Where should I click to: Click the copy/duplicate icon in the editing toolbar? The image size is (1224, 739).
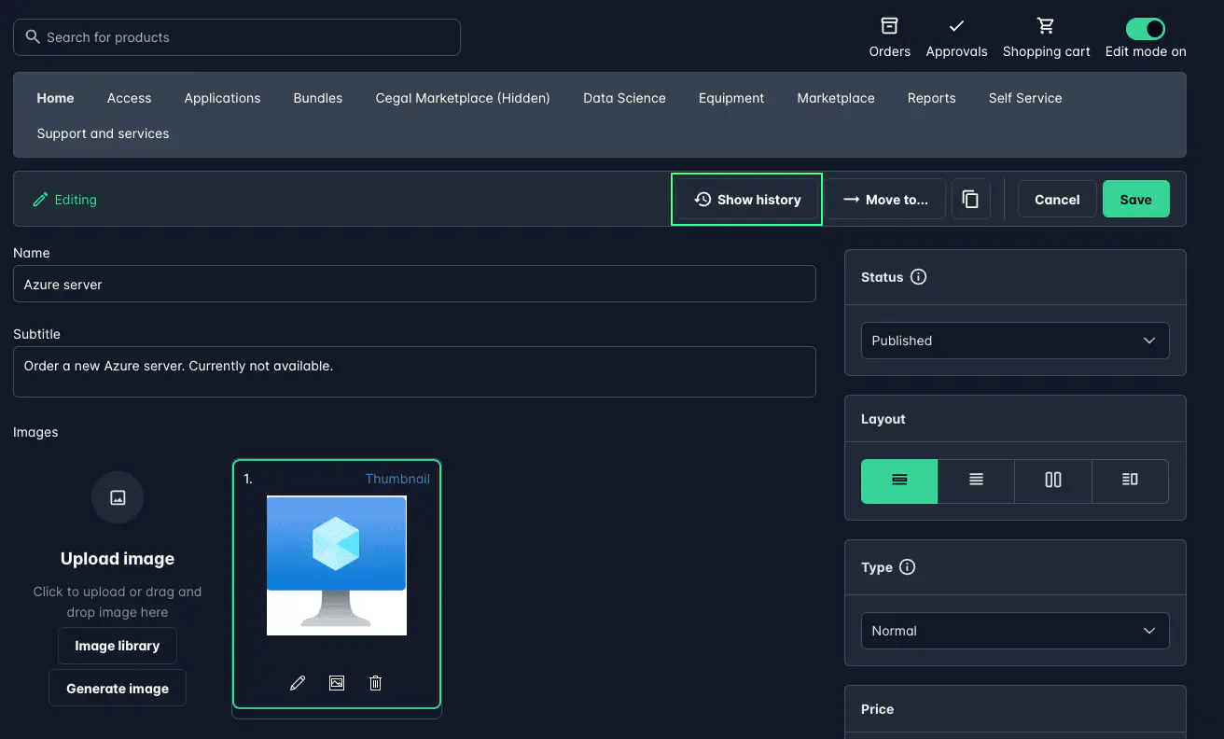(x=970, y=199)
